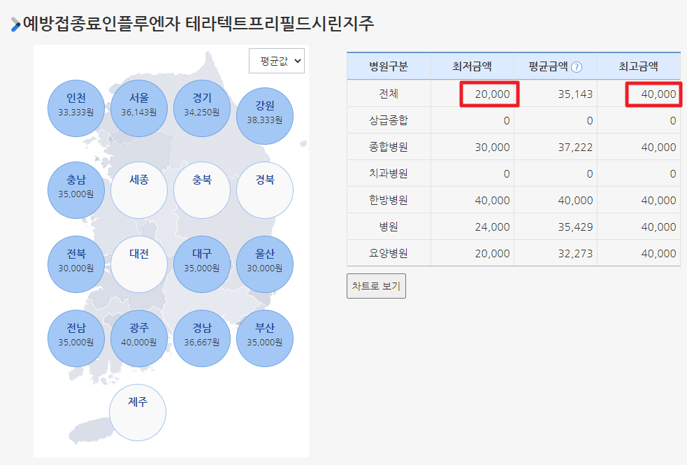The height and width of the screenshot is (465, 687).
Task: Select the 전남 region bubble
Action: click(75, 338)
